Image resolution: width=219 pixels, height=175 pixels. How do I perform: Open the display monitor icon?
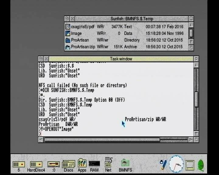(x=190, y=165)
